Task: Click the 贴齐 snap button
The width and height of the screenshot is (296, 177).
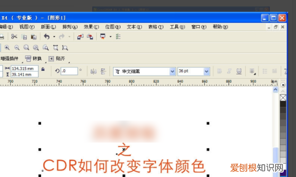Action: [57, 59]
